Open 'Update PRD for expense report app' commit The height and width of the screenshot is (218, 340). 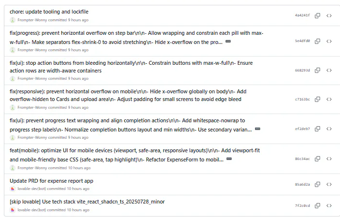point(51,181)
